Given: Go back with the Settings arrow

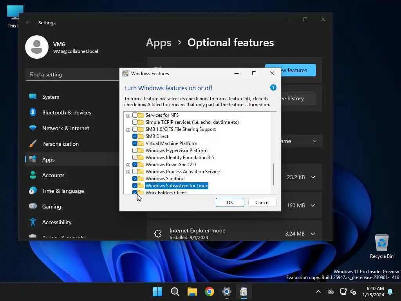Looking at the screenshot, I should pyautogui.click(x=28, y=22).
